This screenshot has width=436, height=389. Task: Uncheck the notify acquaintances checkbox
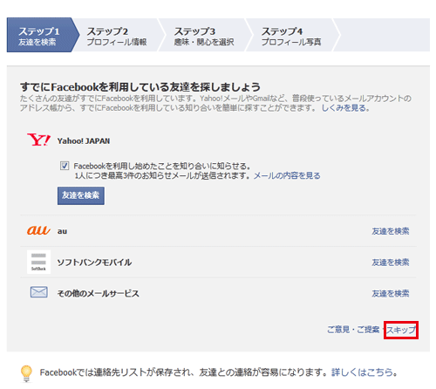coord(65,166)
